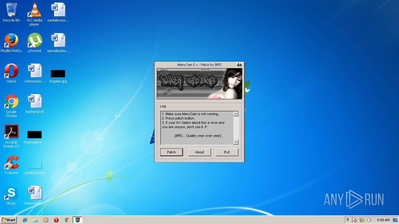Select greatout.png image file
This screenshot has width=399, height=224.
pyautogui.click(x=35, y=168)
